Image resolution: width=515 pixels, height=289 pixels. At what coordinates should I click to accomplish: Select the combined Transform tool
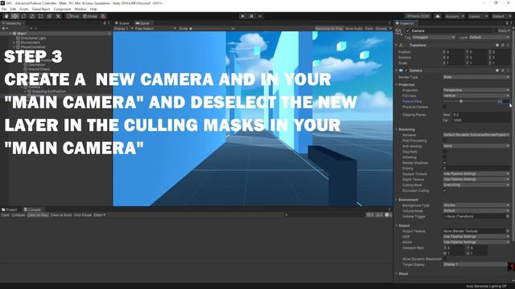(x=49, y=16)
